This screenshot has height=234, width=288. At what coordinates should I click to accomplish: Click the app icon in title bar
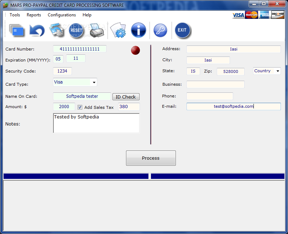click(6, 5)
